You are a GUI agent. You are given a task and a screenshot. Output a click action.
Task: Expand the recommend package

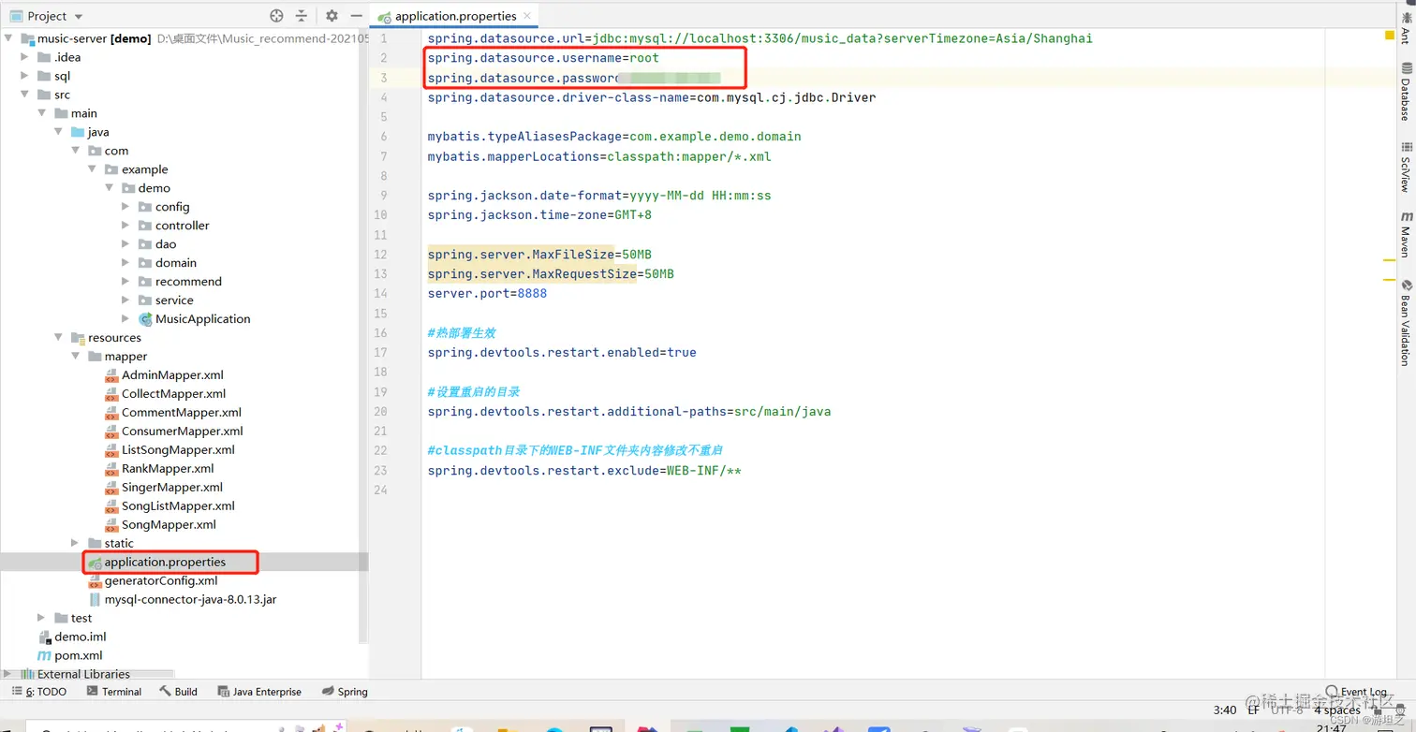coord(126,282)
